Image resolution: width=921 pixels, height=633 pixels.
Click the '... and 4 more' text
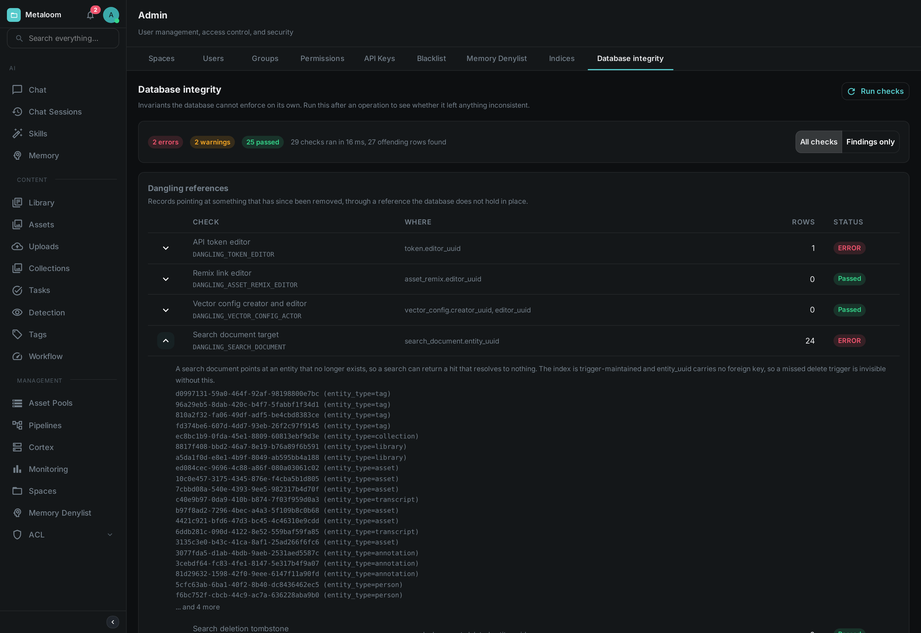coord(197,607)
